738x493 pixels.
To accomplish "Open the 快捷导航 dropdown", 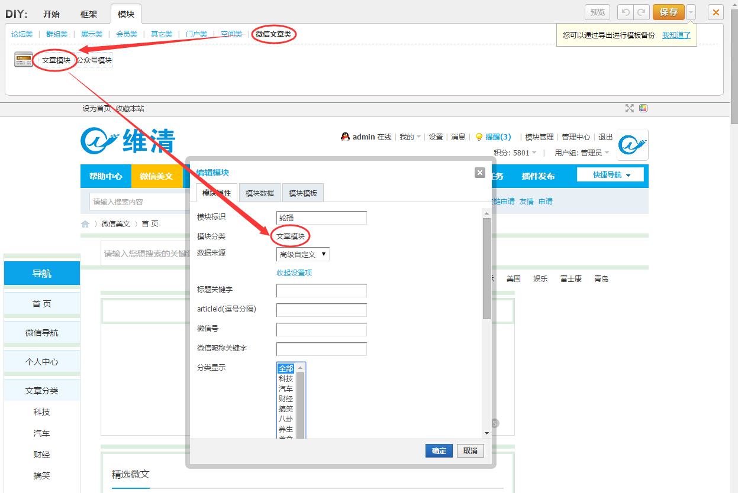I will (x=610, y=175).
